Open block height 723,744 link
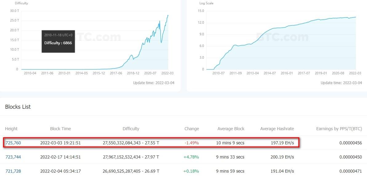The width and height of the screenshot is (367, 176). [13, 157]
